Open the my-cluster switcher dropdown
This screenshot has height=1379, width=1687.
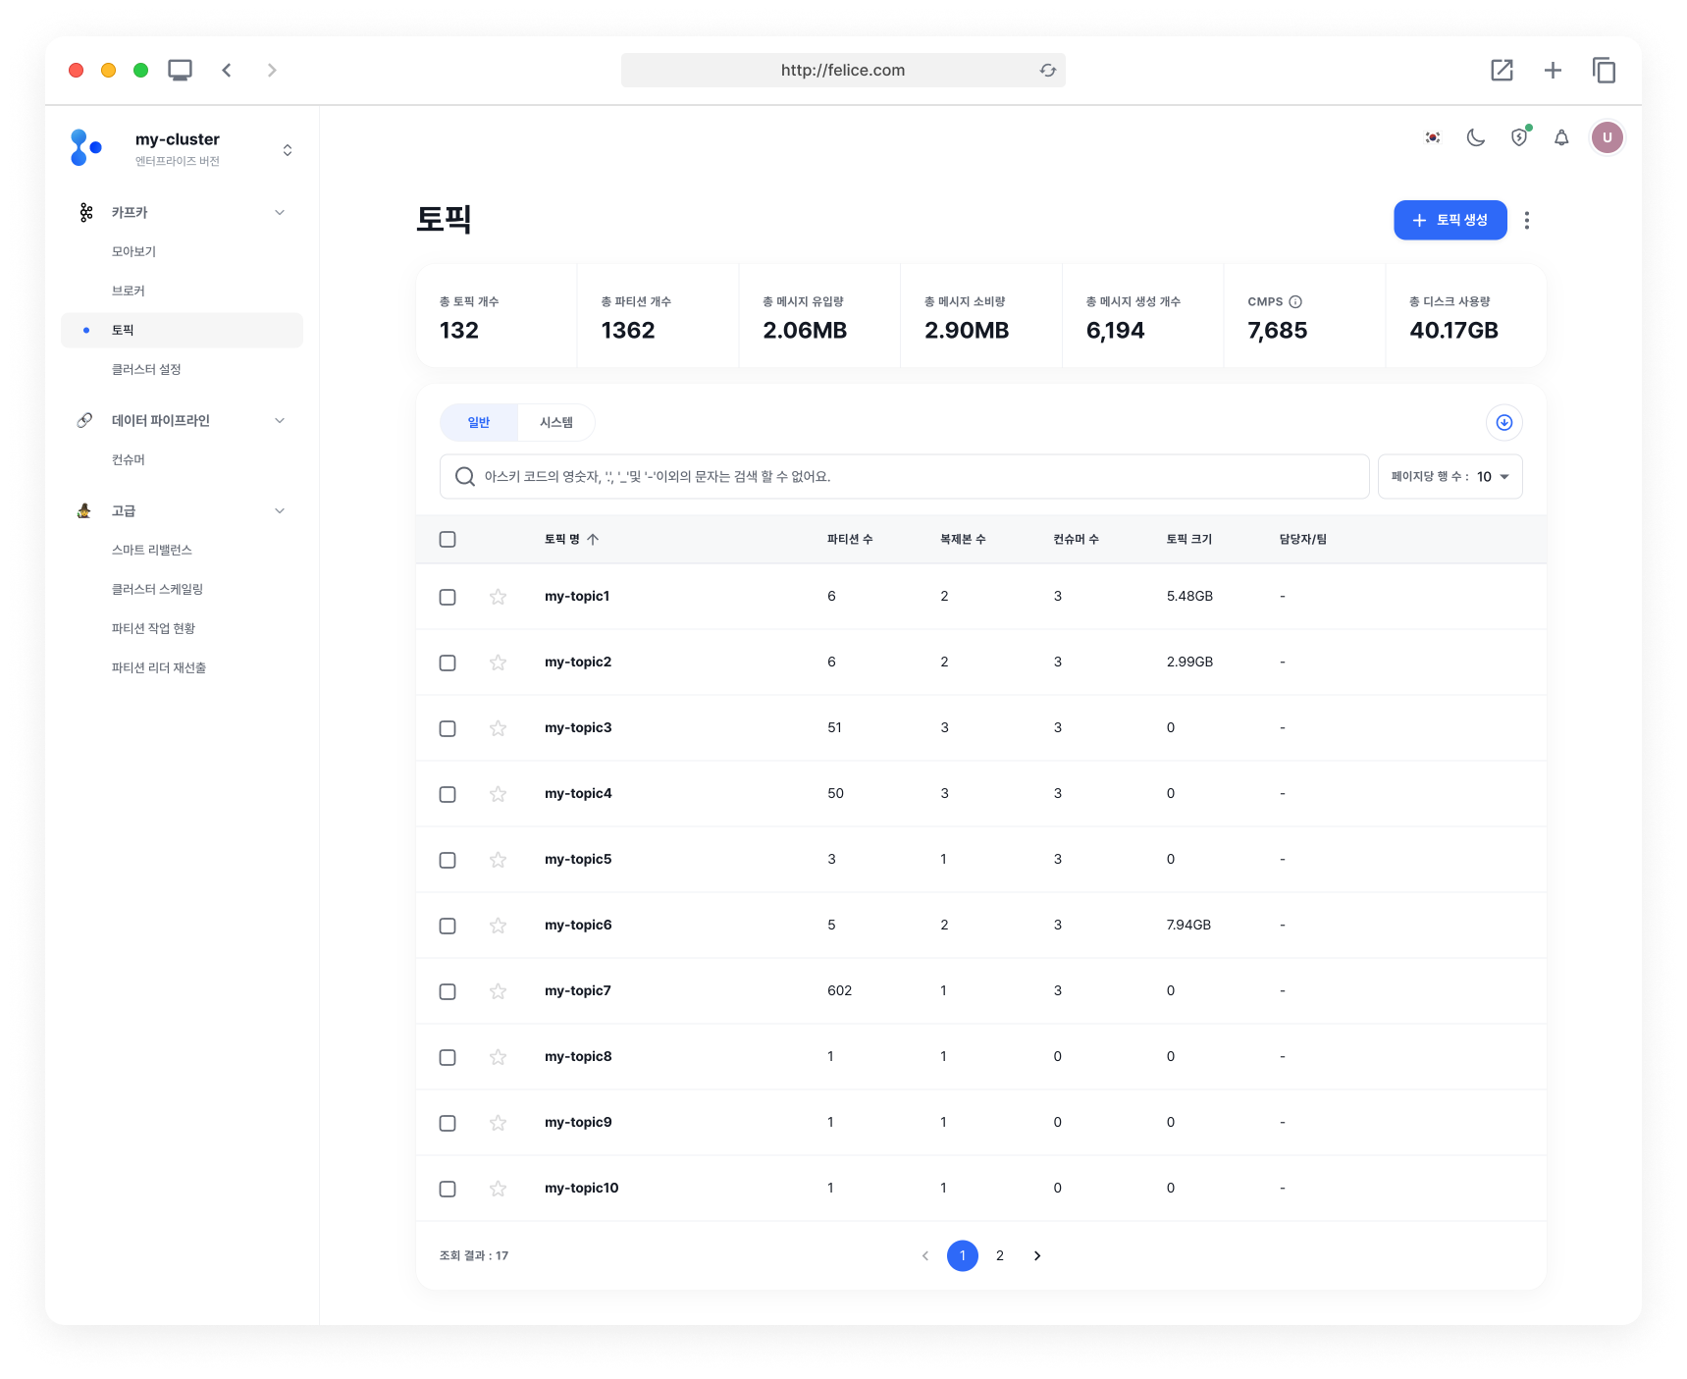[x=288, y=150]
